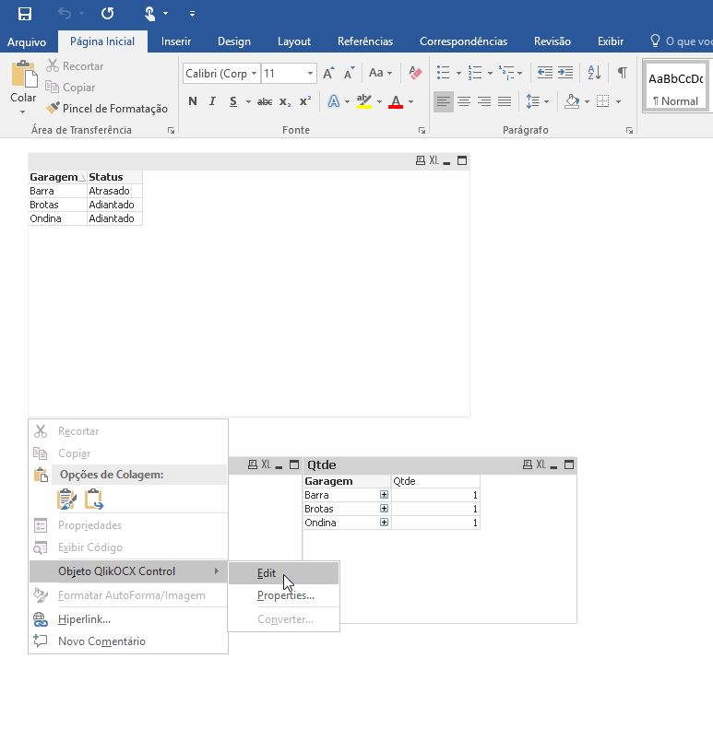Viewport: 713px width, 729px height.
Task: Decrease paragraph indent
Action: click(x=544, y=73)
